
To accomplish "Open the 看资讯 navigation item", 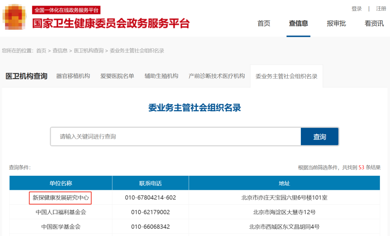I will click(374, 23).
